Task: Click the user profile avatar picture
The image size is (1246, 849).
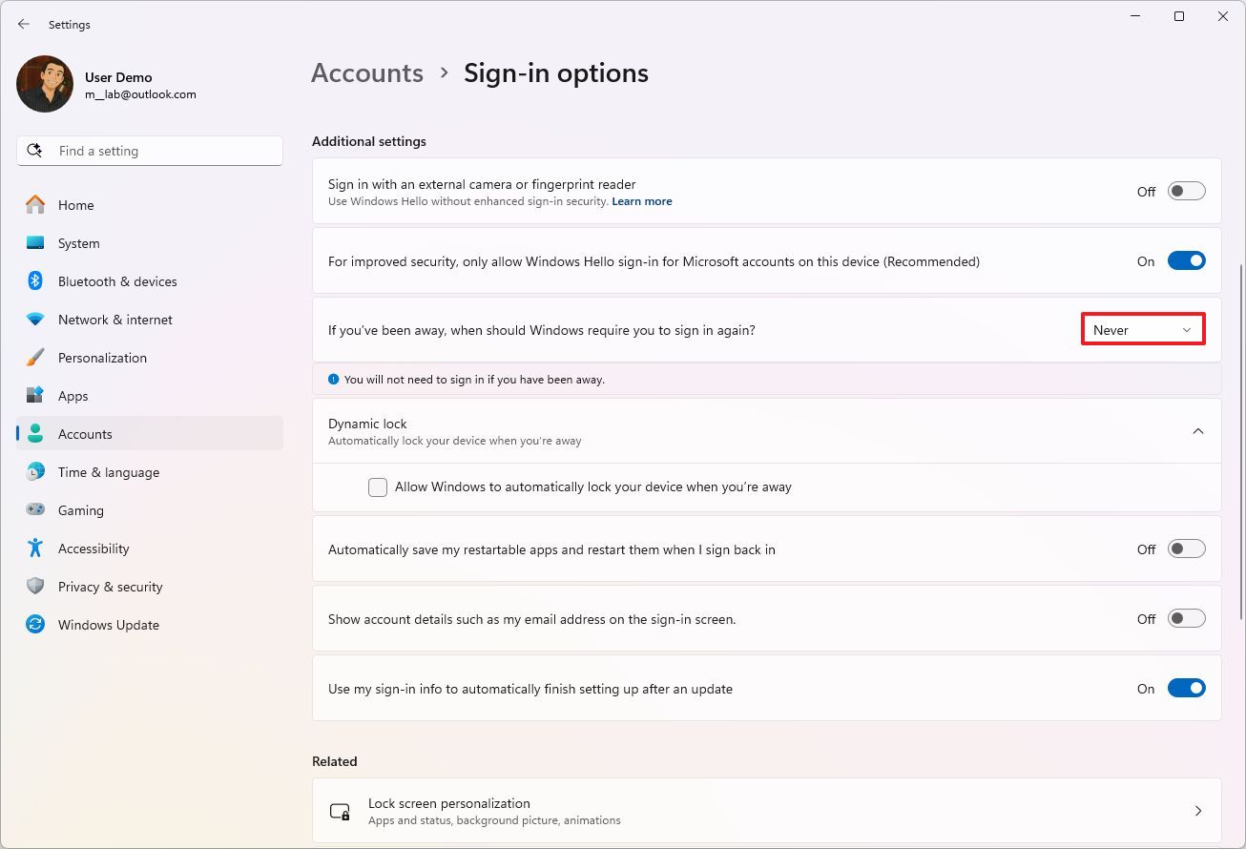Action: 44,84
